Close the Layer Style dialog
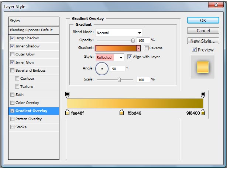Viewport: 227px width, 169px height. click(216, 5)
